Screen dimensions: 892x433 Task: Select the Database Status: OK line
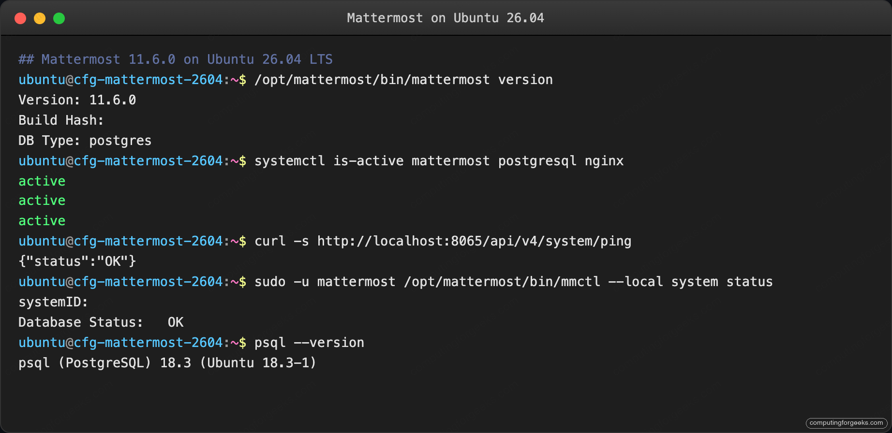point(101,322)
